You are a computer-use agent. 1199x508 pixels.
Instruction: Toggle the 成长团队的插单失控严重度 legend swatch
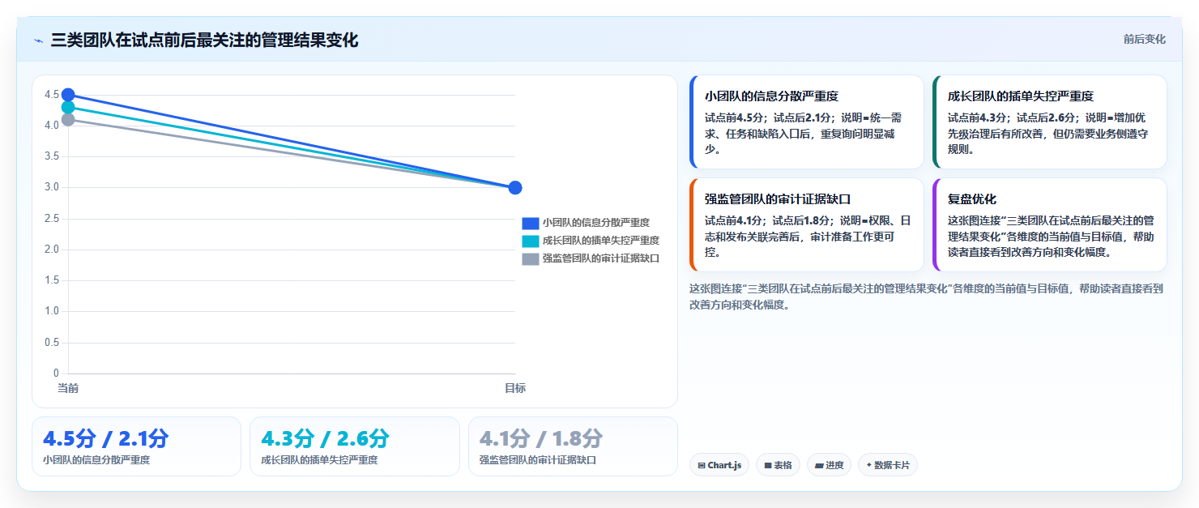[531, 241]
